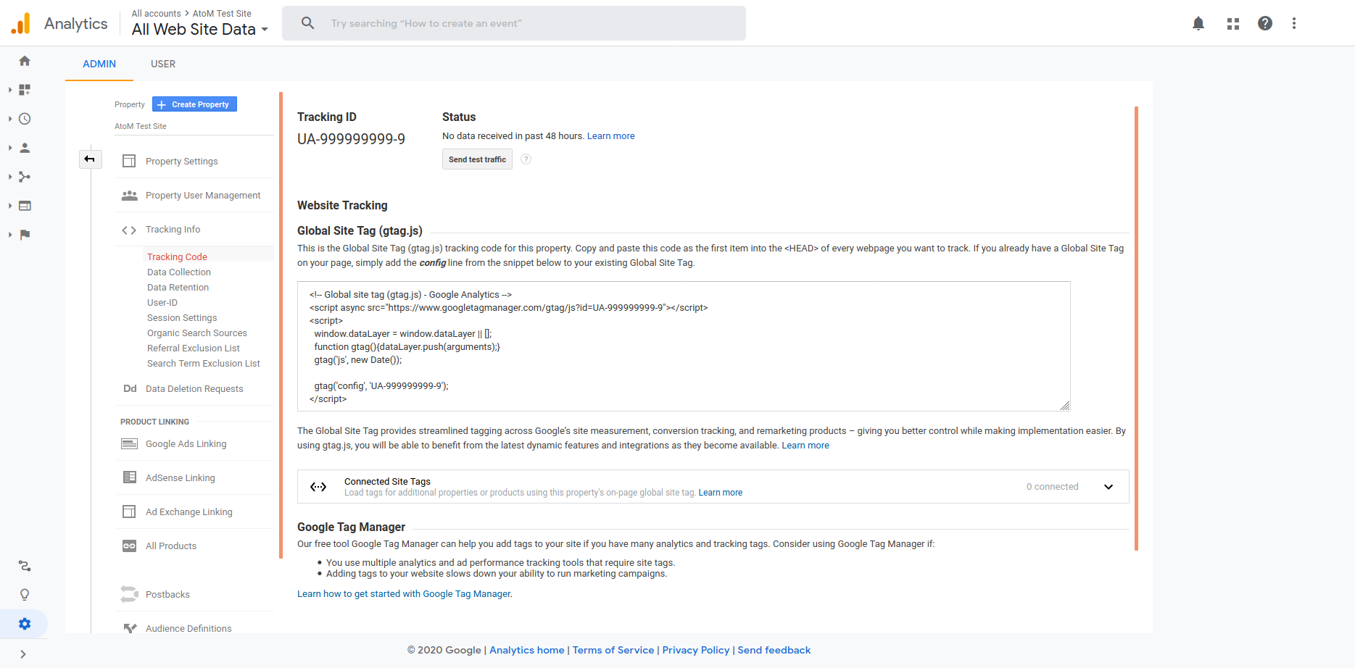Select Search Term Exclusion List item
Viewport: 1355px width, 668px height.
(x=204, y=364)
